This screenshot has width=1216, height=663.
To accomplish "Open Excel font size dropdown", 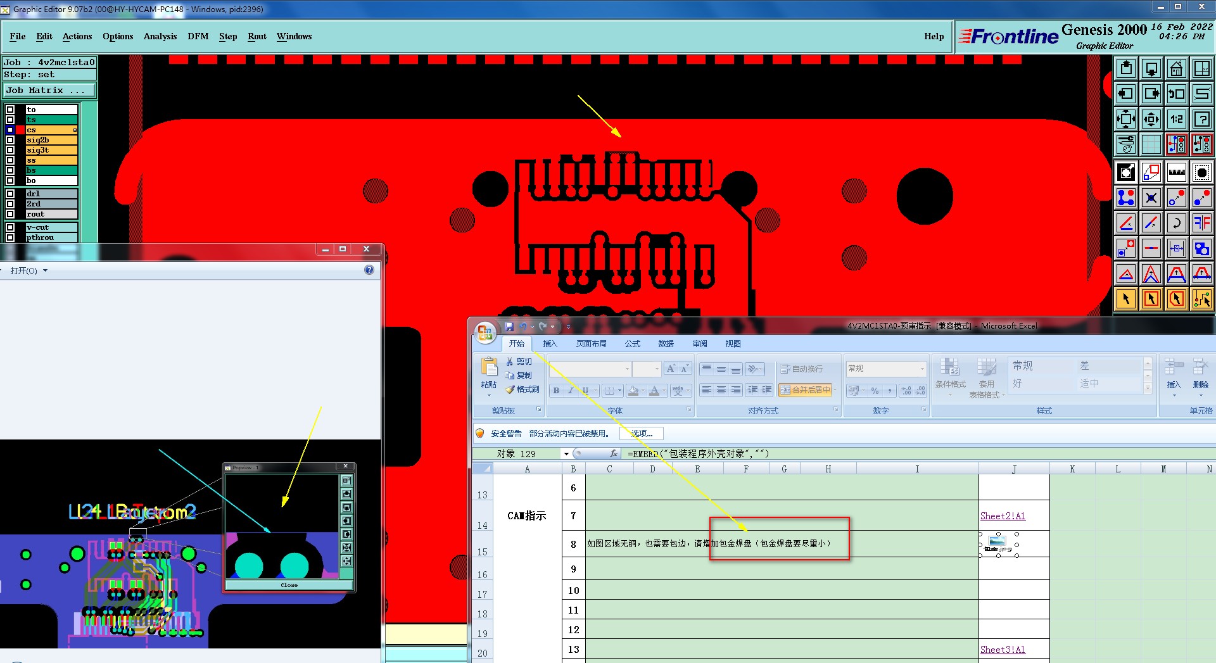I will coord(657,369).
